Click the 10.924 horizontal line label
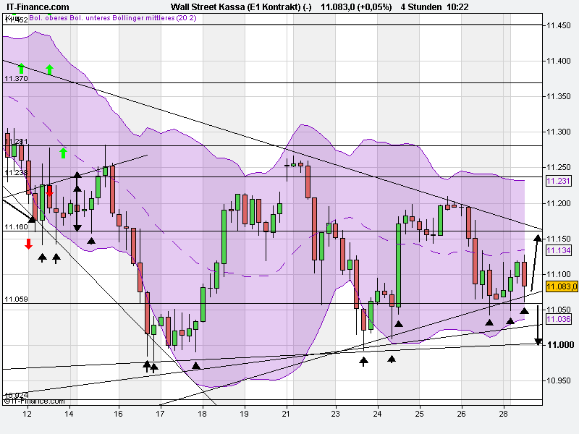 pyautogui.click(x=16, y=395)
